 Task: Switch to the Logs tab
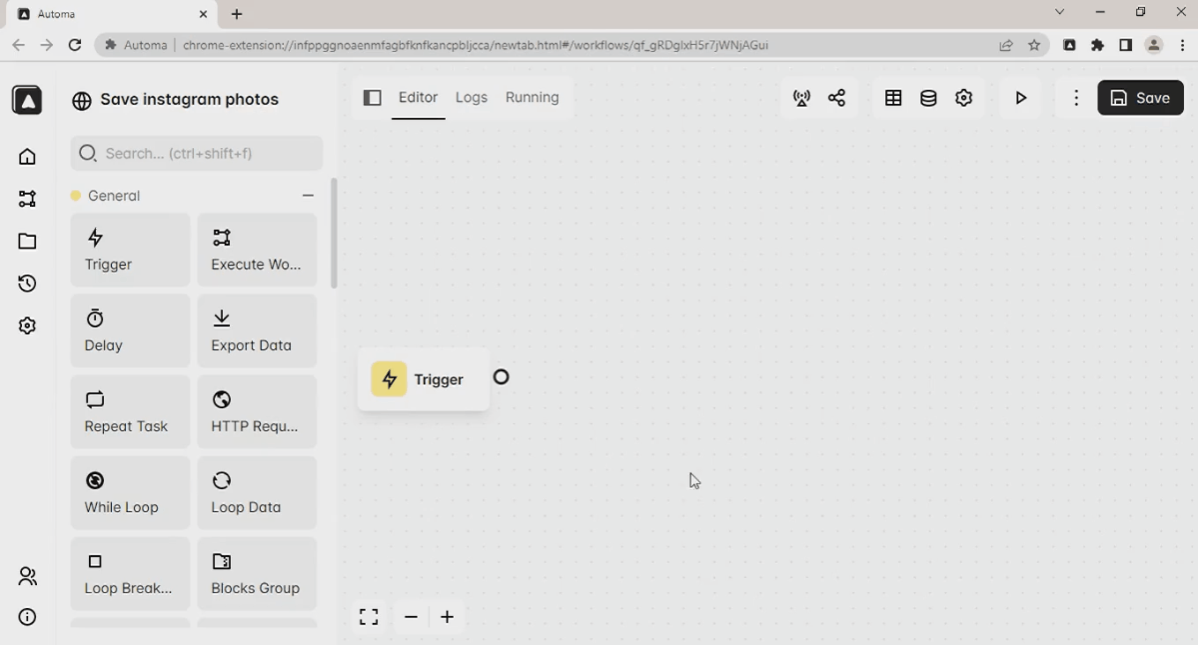472,98
